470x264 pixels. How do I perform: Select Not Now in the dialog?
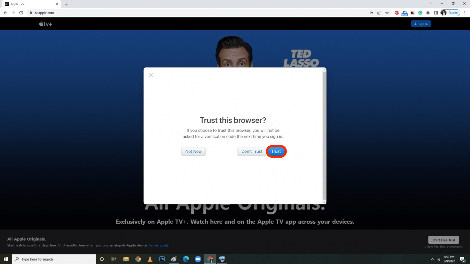(193, 151)
